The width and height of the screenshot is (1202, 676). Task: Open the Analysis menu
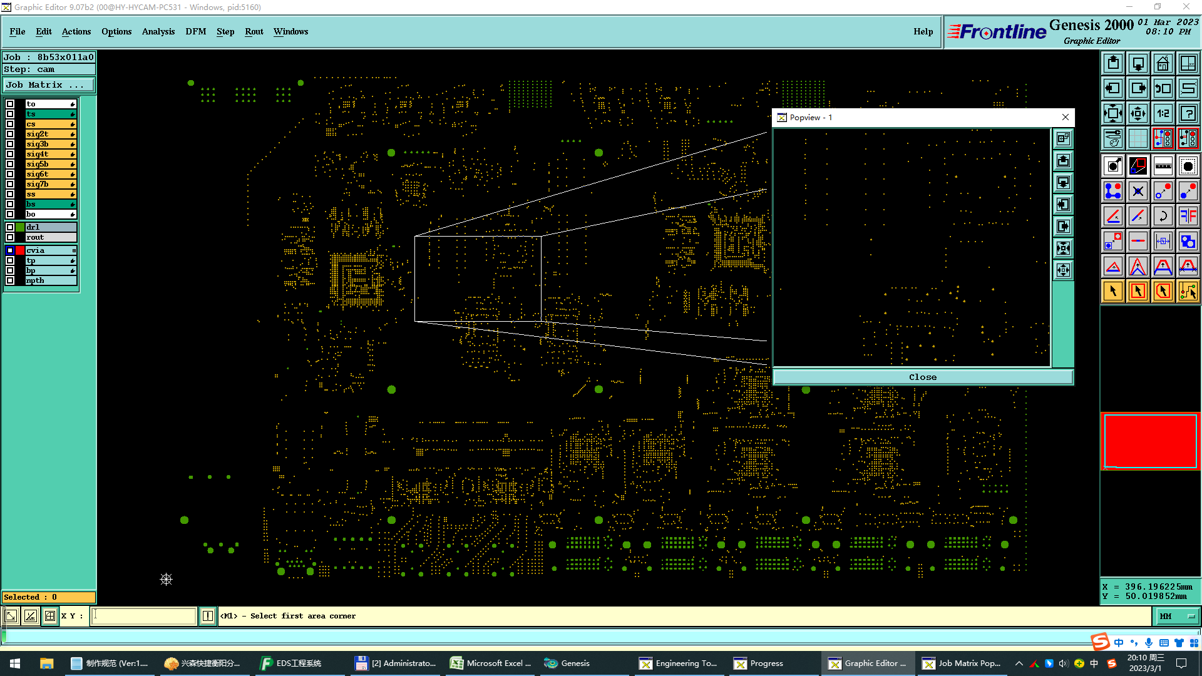158,31
